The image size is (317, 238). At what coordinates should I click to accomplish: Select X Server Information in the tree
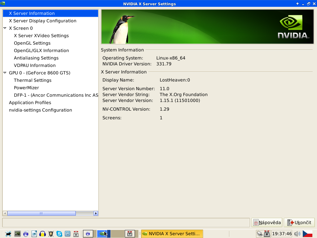tap(50, 13)
